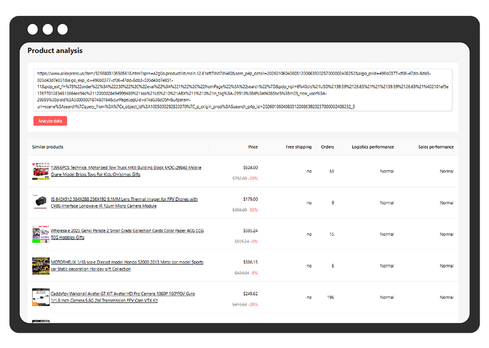
Task: Click the rightmost white window circle
Action: [62, 29]
